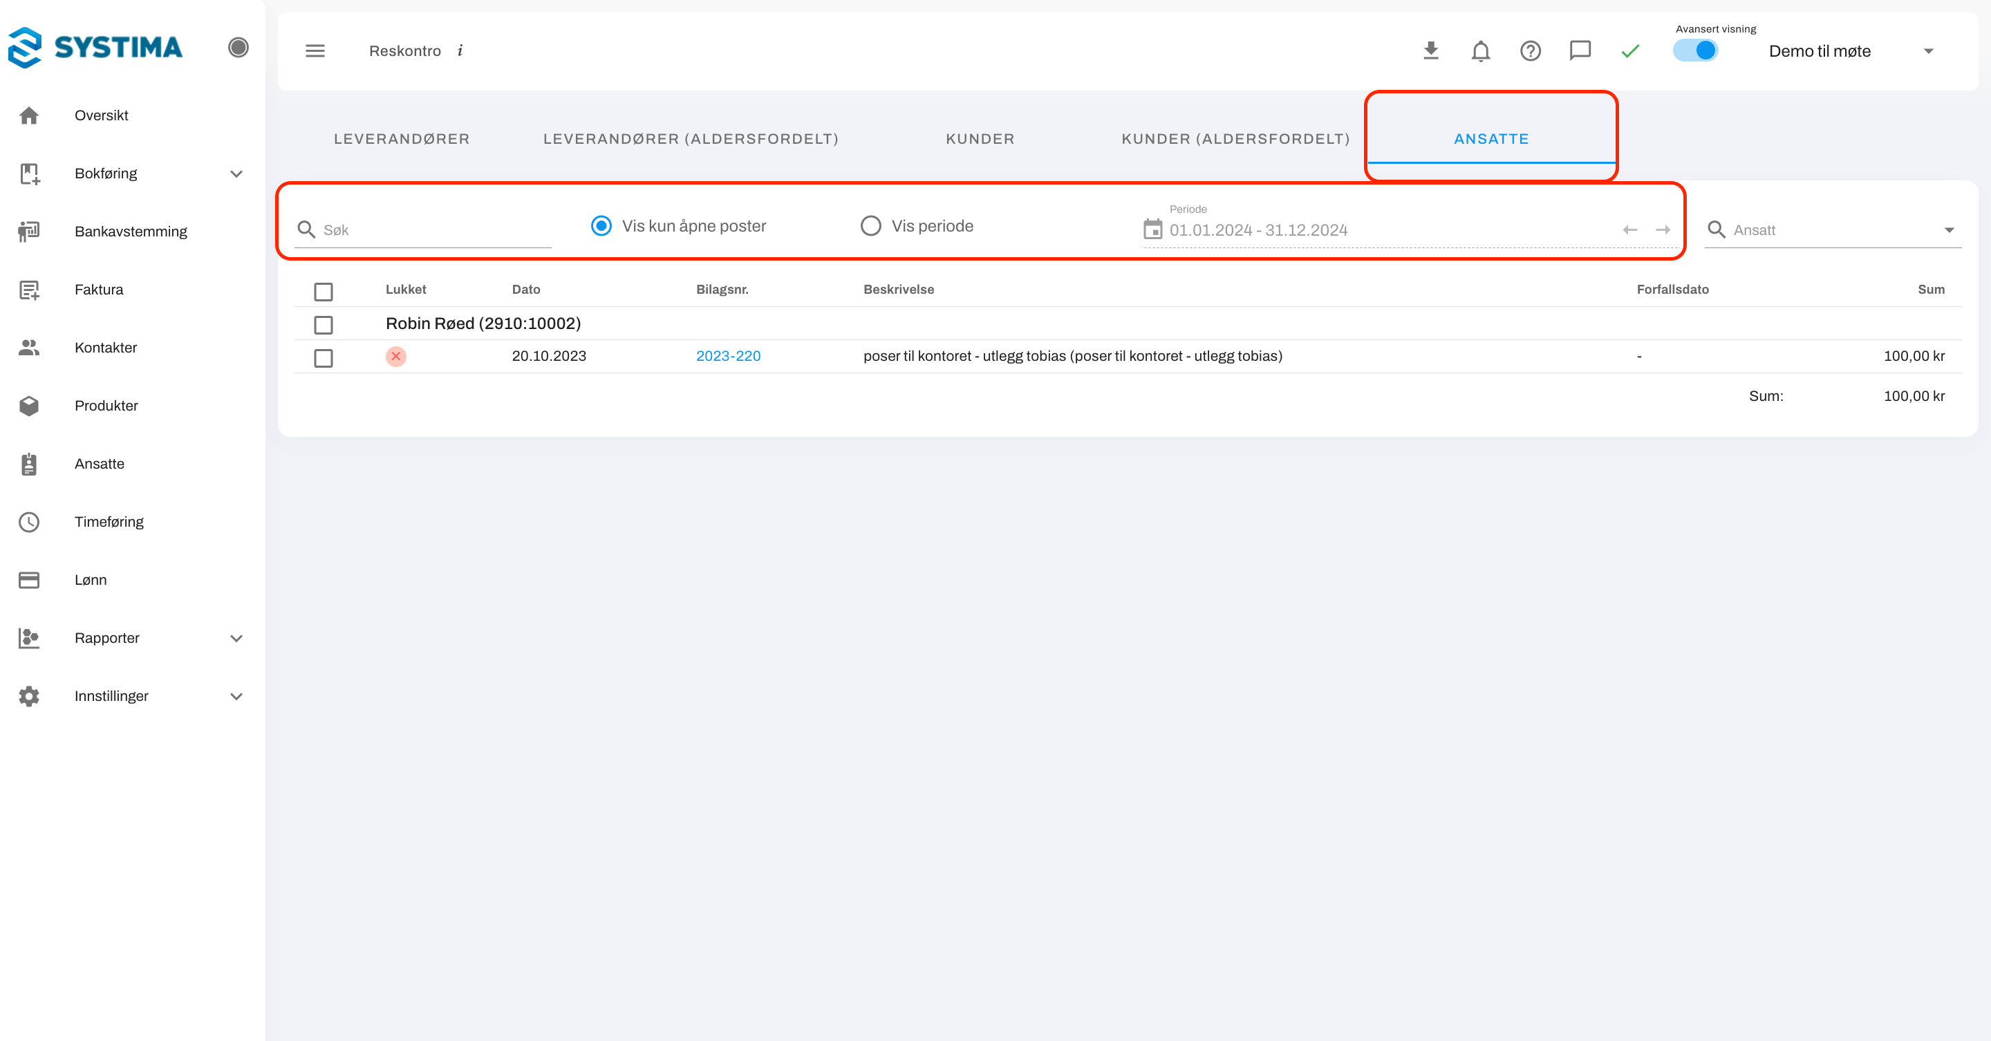
Task: Check the Robin Røed row checkbox
Action: point(323,325)
